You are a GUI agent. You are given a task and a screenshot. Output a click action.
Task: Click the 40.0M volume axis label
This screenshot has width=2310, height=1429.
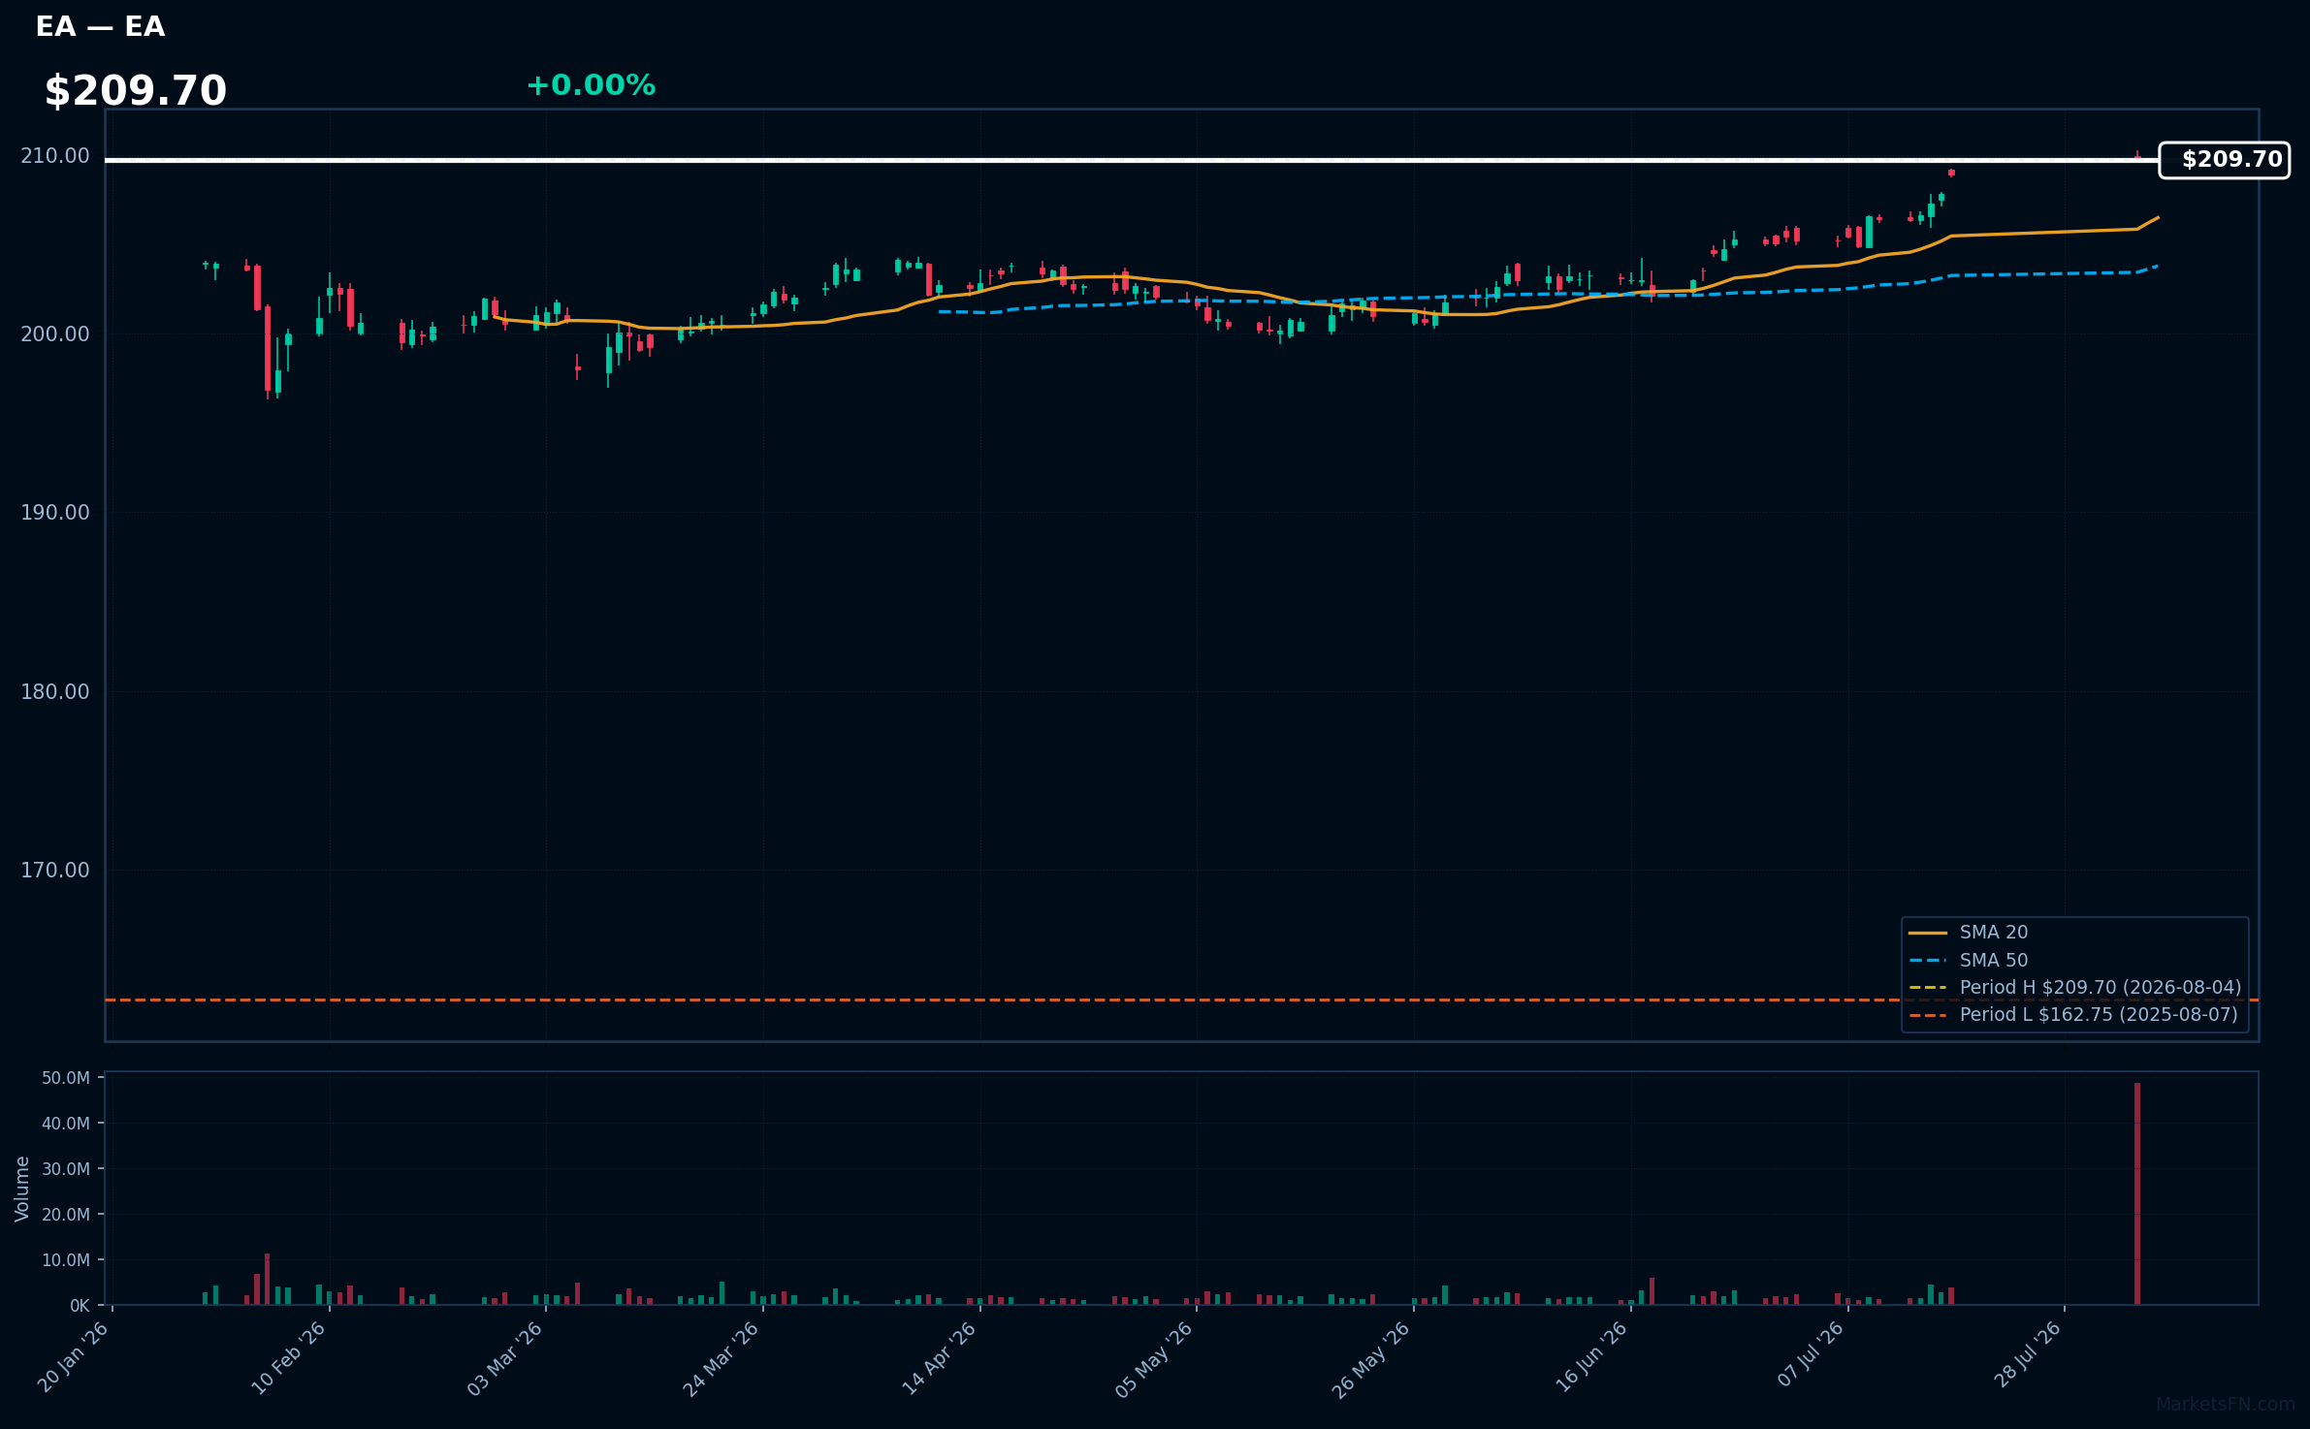click(x=66, y=1124)
